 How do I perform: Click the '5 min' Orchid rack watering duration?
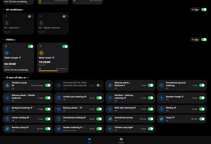[92, 98]
